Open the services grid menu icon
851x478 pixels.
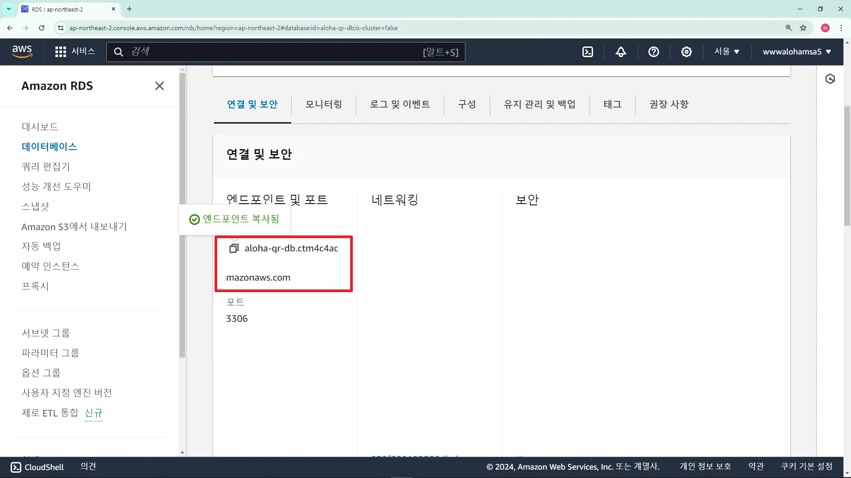pos(61,52)
